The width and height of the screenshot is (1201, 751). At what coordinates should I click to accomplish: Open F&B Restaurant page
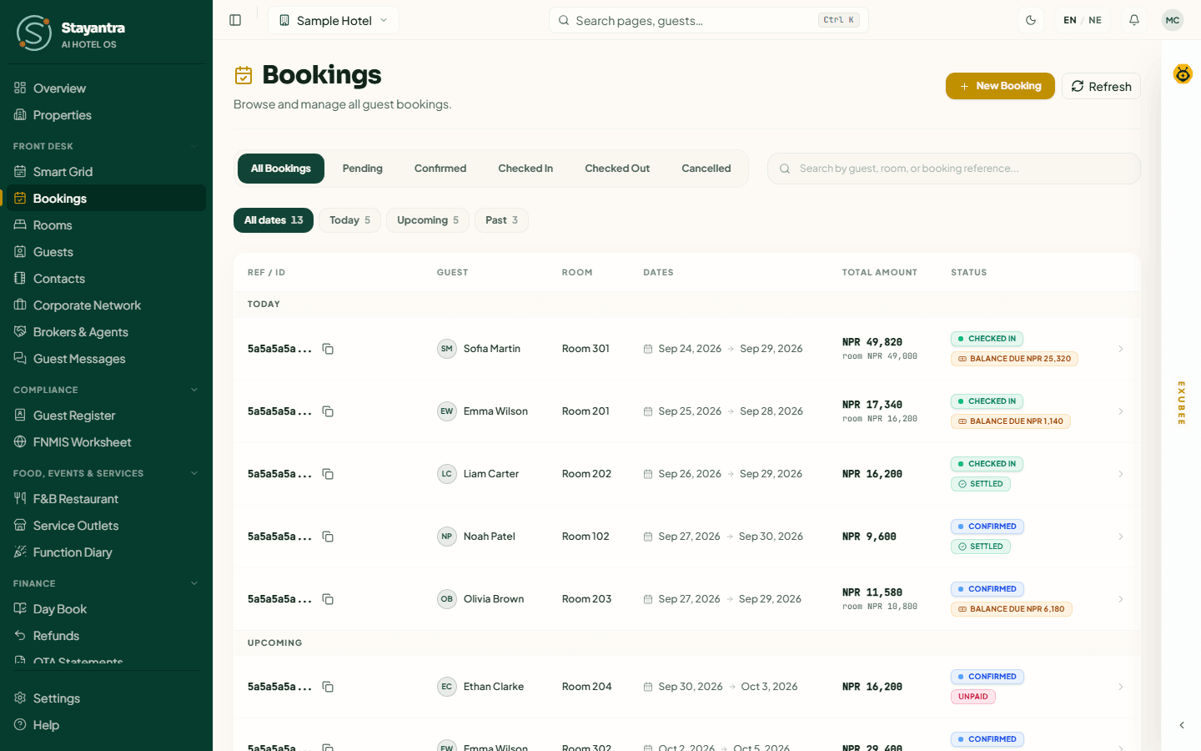tap(106, 499)
